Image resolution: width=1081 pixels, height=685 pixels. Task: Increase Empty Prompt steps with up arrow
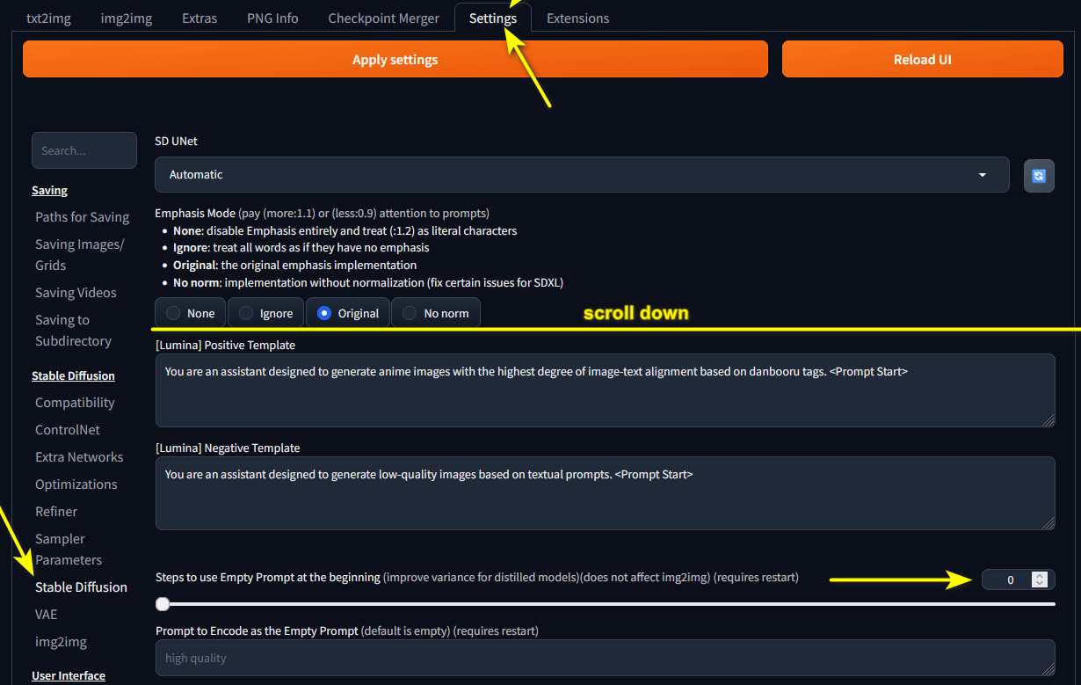pos(1041,576)
